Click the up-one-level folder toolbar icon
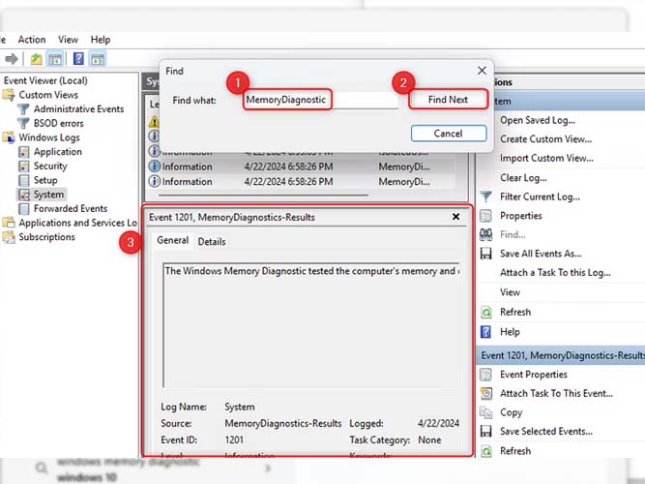The height and width of the screenshot is (484, 645). coord(36,59)
